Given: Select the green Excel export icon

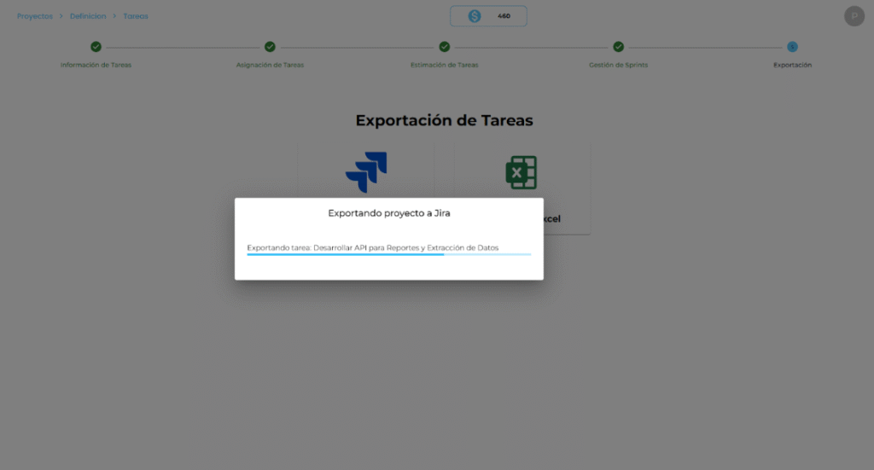Looking at the screenshot, I should 521,172.
